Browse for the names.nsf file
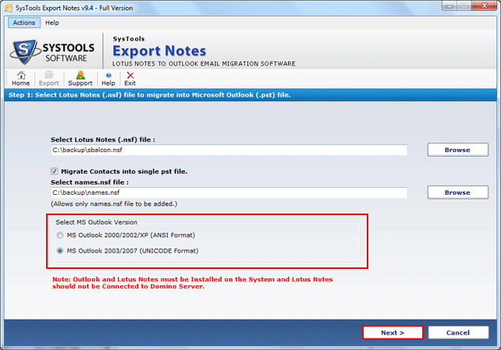This screenshot has height=350, width=501. pos(457,193)
